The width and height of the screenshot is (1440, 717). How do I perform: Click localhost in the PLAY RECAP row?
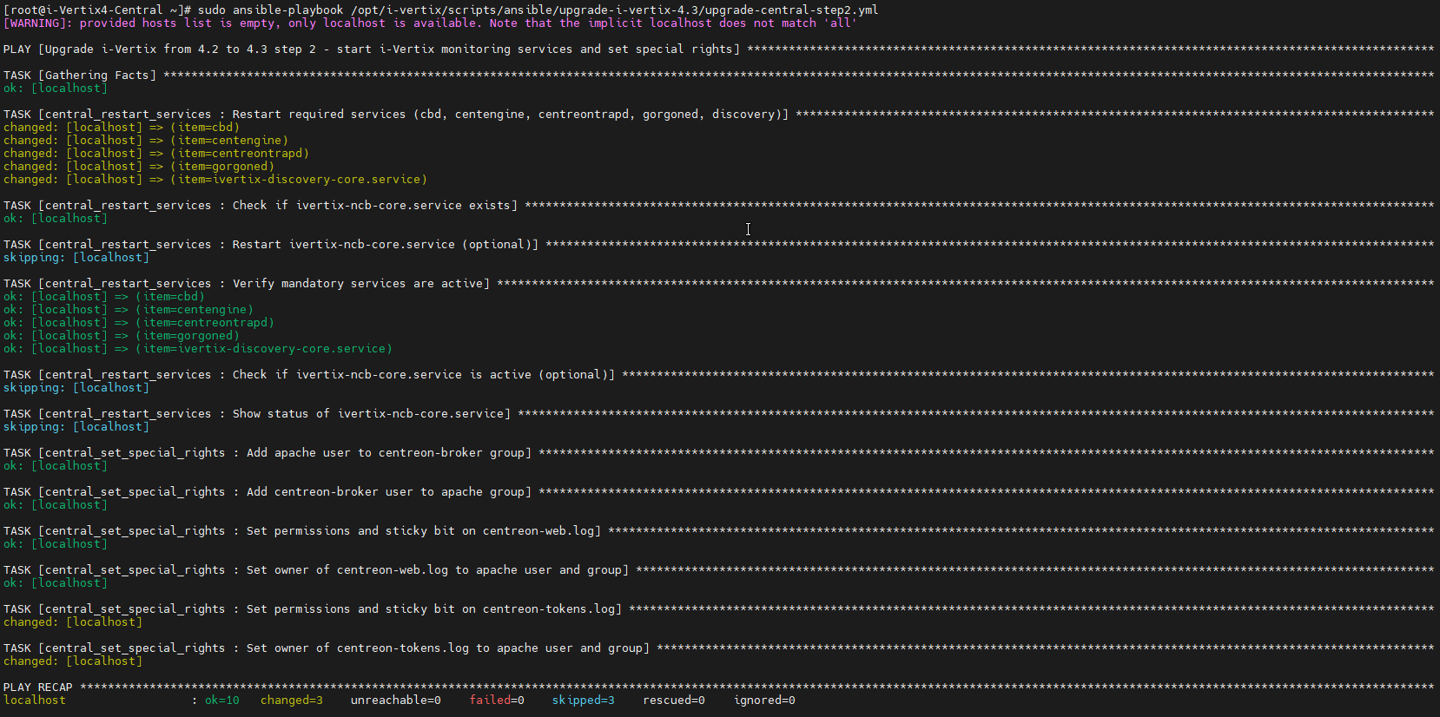point(35,701)
